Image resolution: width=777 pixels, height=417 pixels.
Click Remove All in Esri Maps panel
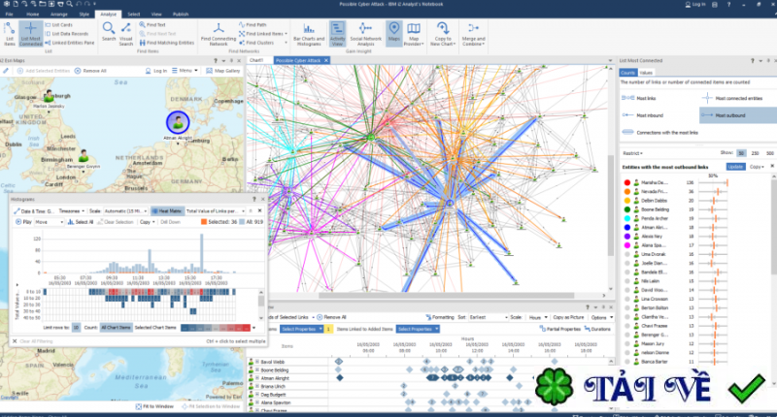click(90, 71)
